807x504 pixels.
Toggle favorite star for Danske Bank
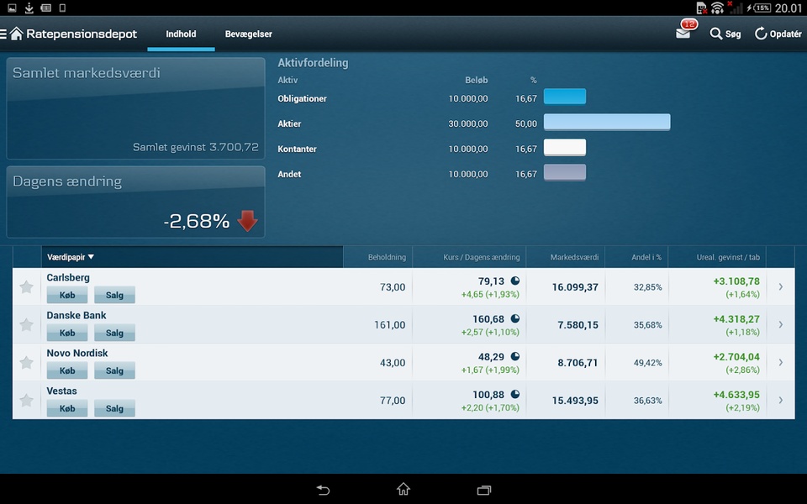click(x=26, y=324)
